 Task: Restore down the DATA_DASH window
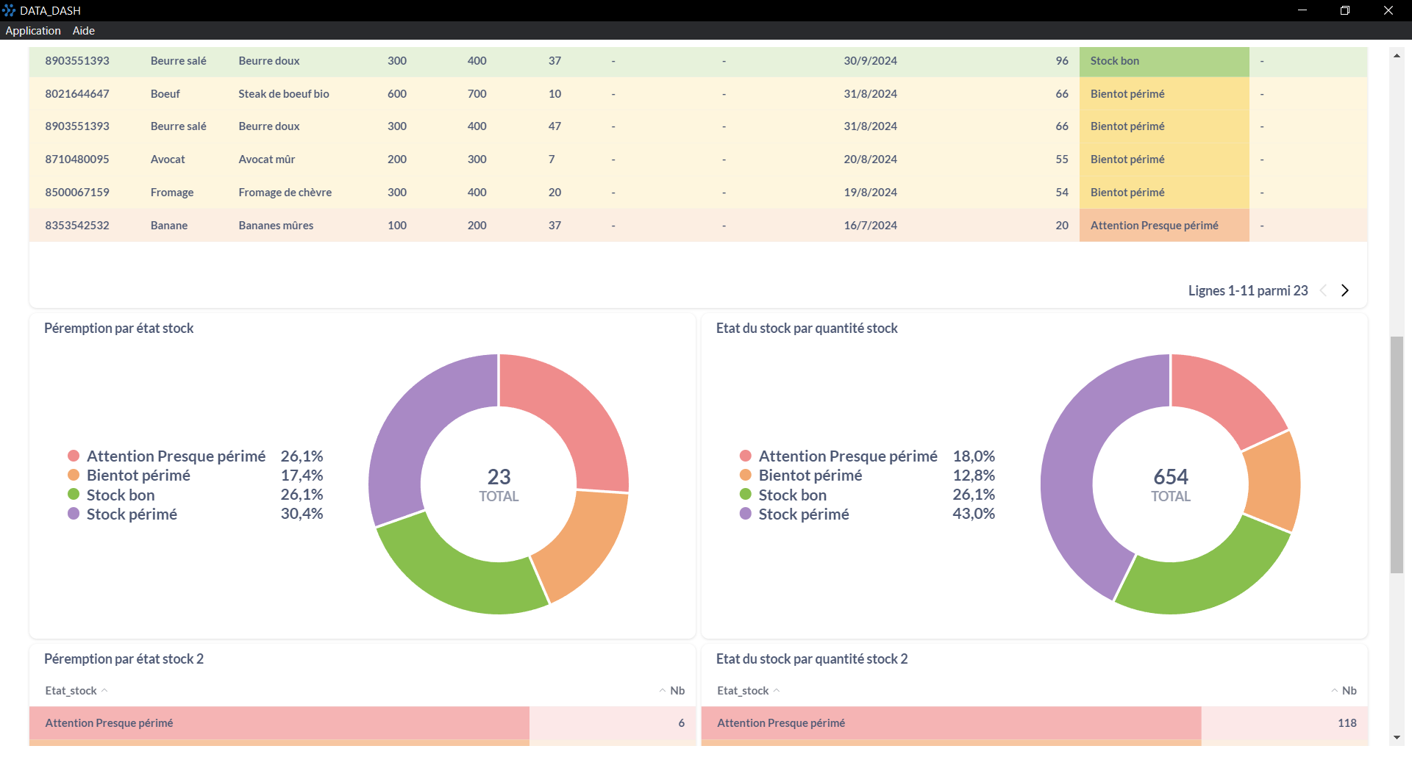tap(1344, 10)
